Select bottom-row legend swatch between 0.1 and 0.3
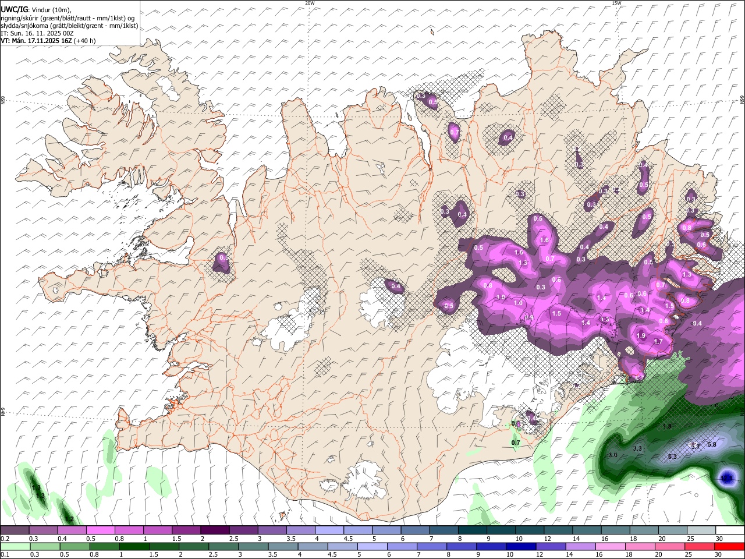The image size is (745, 559). point(15,546)
